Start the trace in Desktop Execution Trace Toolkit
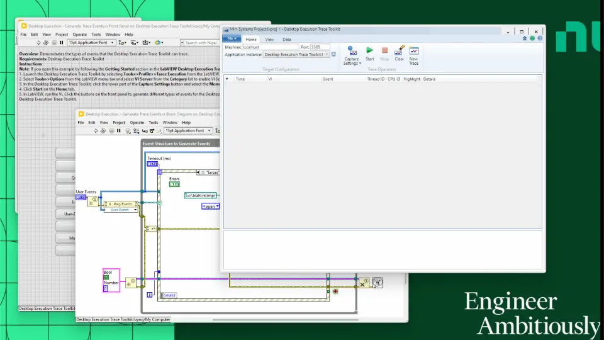 pos(369,54)
